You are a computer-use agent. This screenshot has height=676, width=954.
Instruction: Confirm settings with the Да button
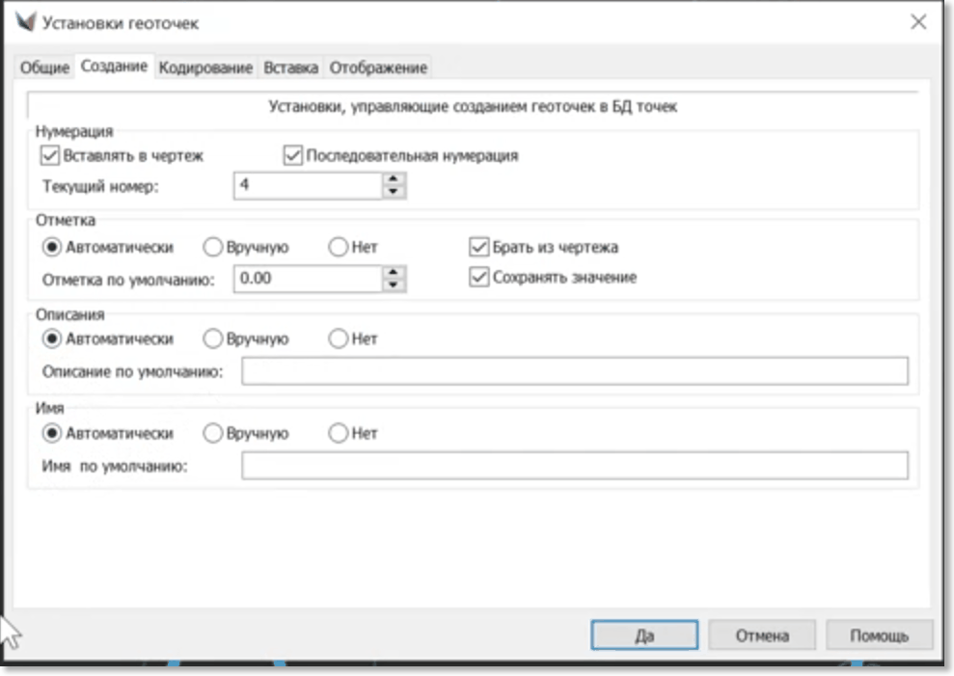tap(644, 635)
